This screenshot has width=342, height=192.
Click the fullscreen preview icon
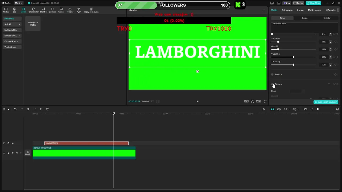click(x=265, y=101)
